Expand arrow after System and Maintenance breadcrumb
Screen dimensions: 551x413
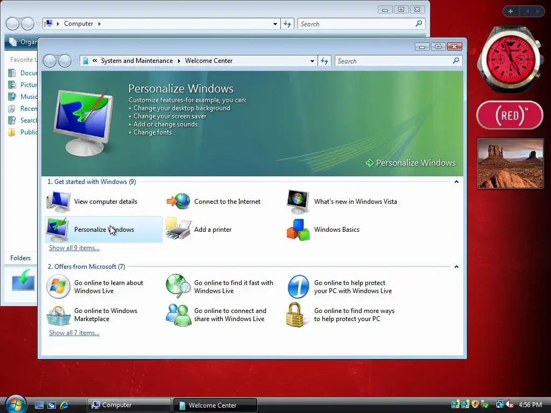(x=179, y=61)
